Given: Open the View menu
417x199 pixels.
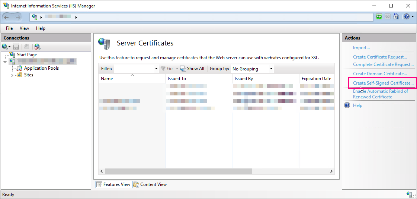Looking at the screenshot, I should point(24,28).
